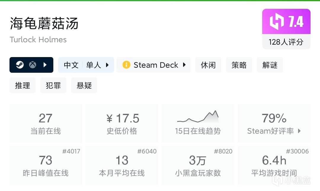Click the Steam platform icon
320x191 pixels.
coord(20,65)
